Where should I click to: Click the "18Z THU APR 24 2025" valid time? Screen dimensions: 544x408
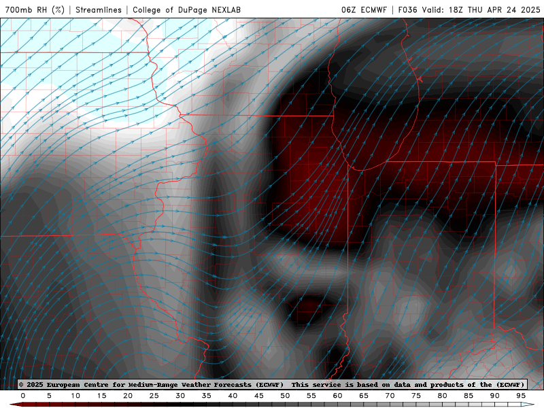click(x=494, y=10)
